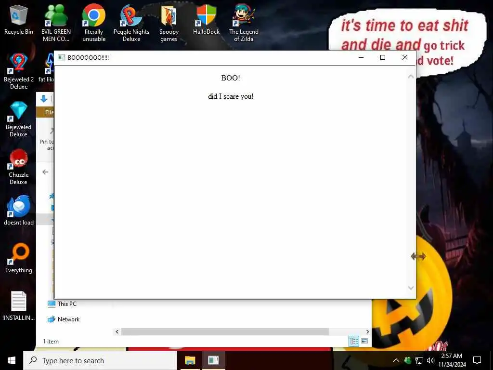Open the clock showing 2:57 AM
This screenshot has height=370, width=493.
click(452, 360)
